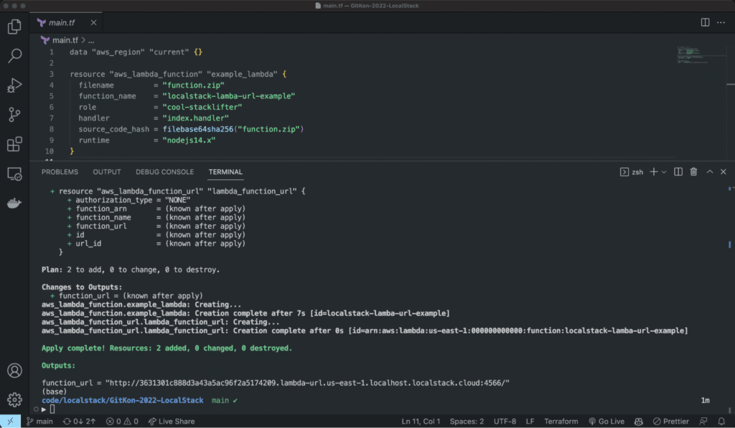Open the Docker view

click(x=14, y=203)
